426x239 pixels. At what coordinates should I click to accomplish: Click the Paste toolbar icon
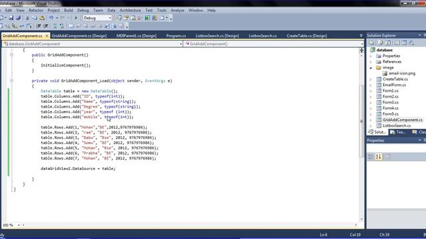pos(42,18)
